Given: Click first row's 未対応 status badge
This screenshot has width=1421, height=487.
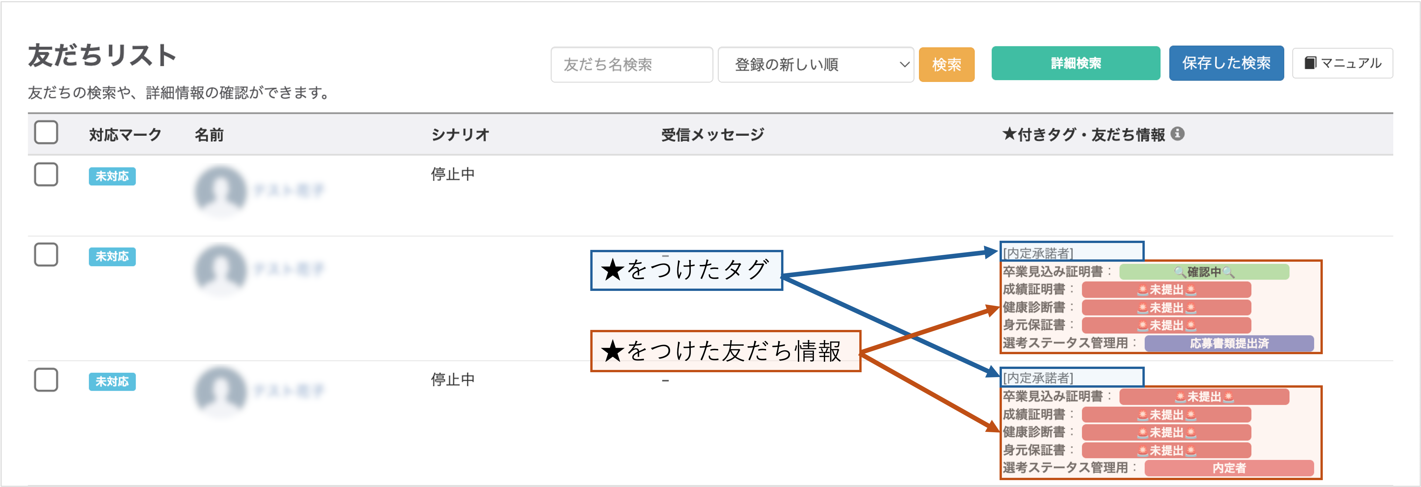Looking at the screenshot, I should coord(112,176).
